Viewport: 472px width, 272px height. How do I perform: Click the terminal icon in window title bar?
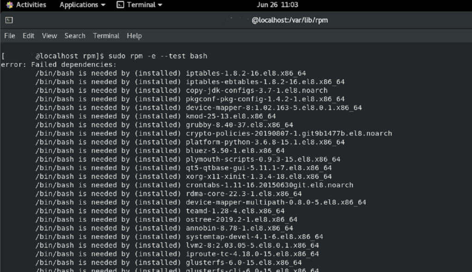pos(9,20)
